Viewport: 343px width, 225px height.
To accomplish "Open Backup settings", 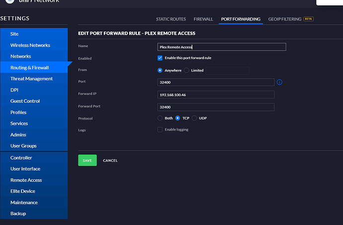I will [34, 214].
